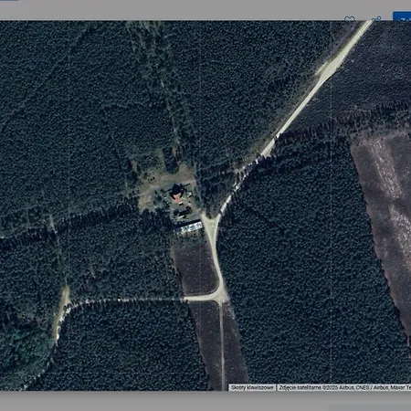This screenshot has height=411, width=411.
Task: Click the blue button at top right
Action: pos(402,16)
